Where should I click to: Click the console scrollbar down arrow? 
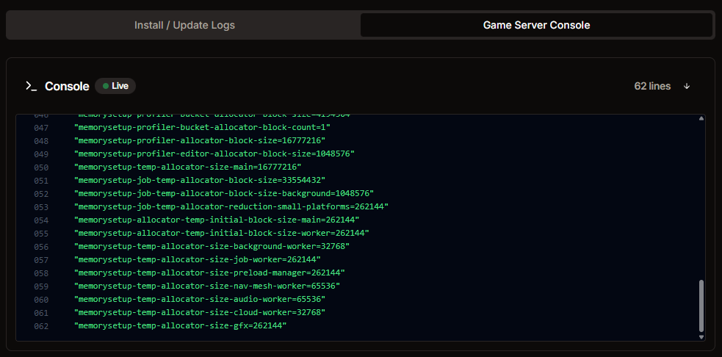(701, 337)
